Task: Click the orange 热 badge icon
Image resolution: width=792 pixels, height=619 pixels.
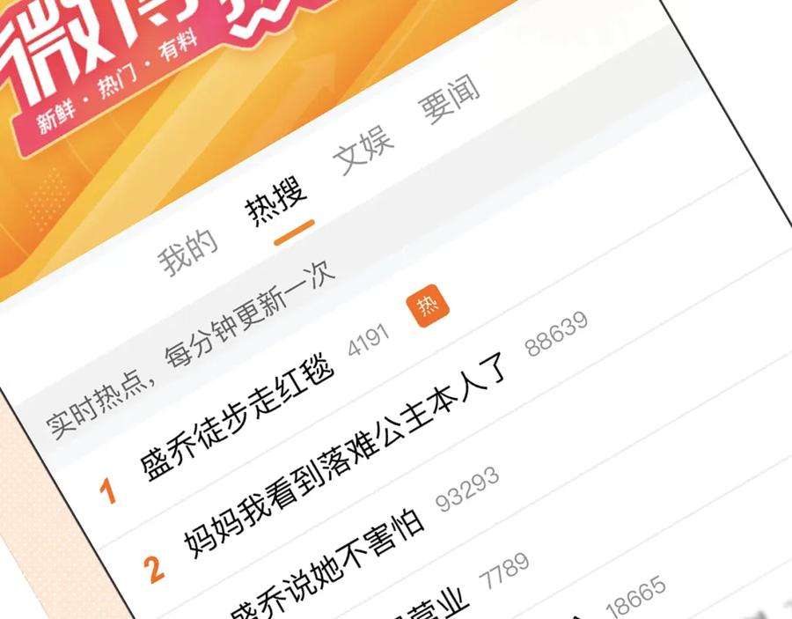Action: (x=428, y=306)
